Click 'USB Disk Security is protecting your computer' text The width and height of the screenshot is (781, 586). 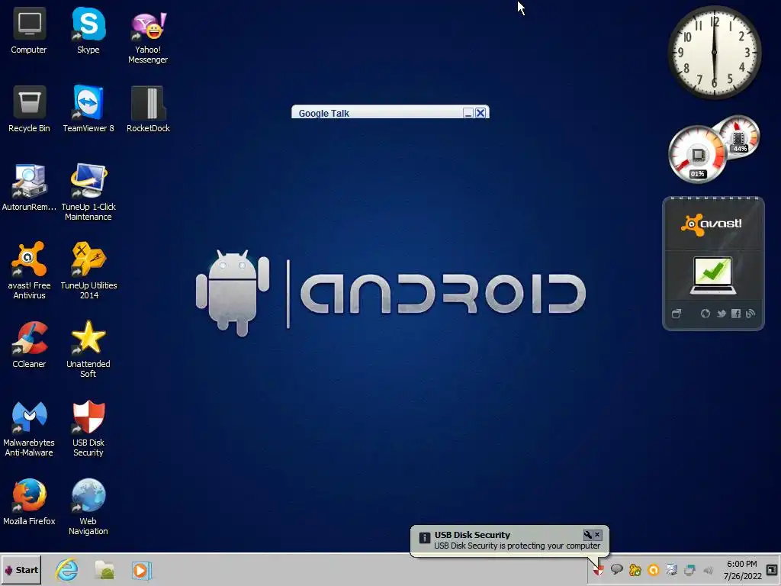(x=517, y=546)
